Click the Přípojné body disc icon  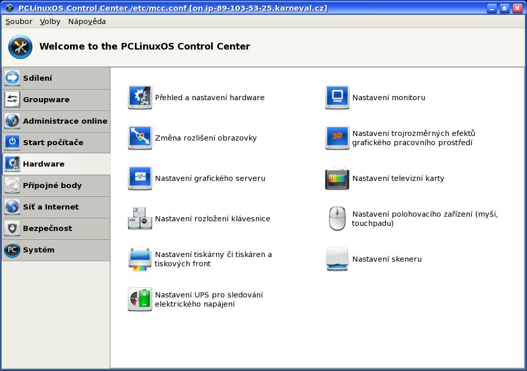point(12,185)
